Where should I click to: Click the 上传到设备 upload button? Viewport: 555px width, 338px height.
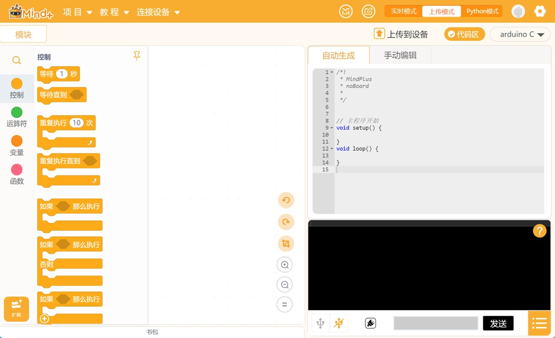(x=401, y=34)
